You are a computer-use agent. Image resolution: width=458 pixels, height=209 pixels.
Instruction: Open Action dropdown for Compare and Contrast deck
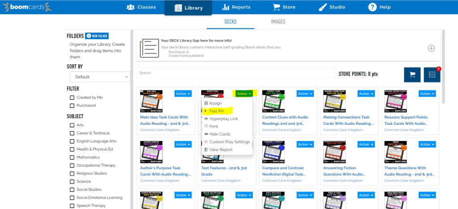point(305,144)
